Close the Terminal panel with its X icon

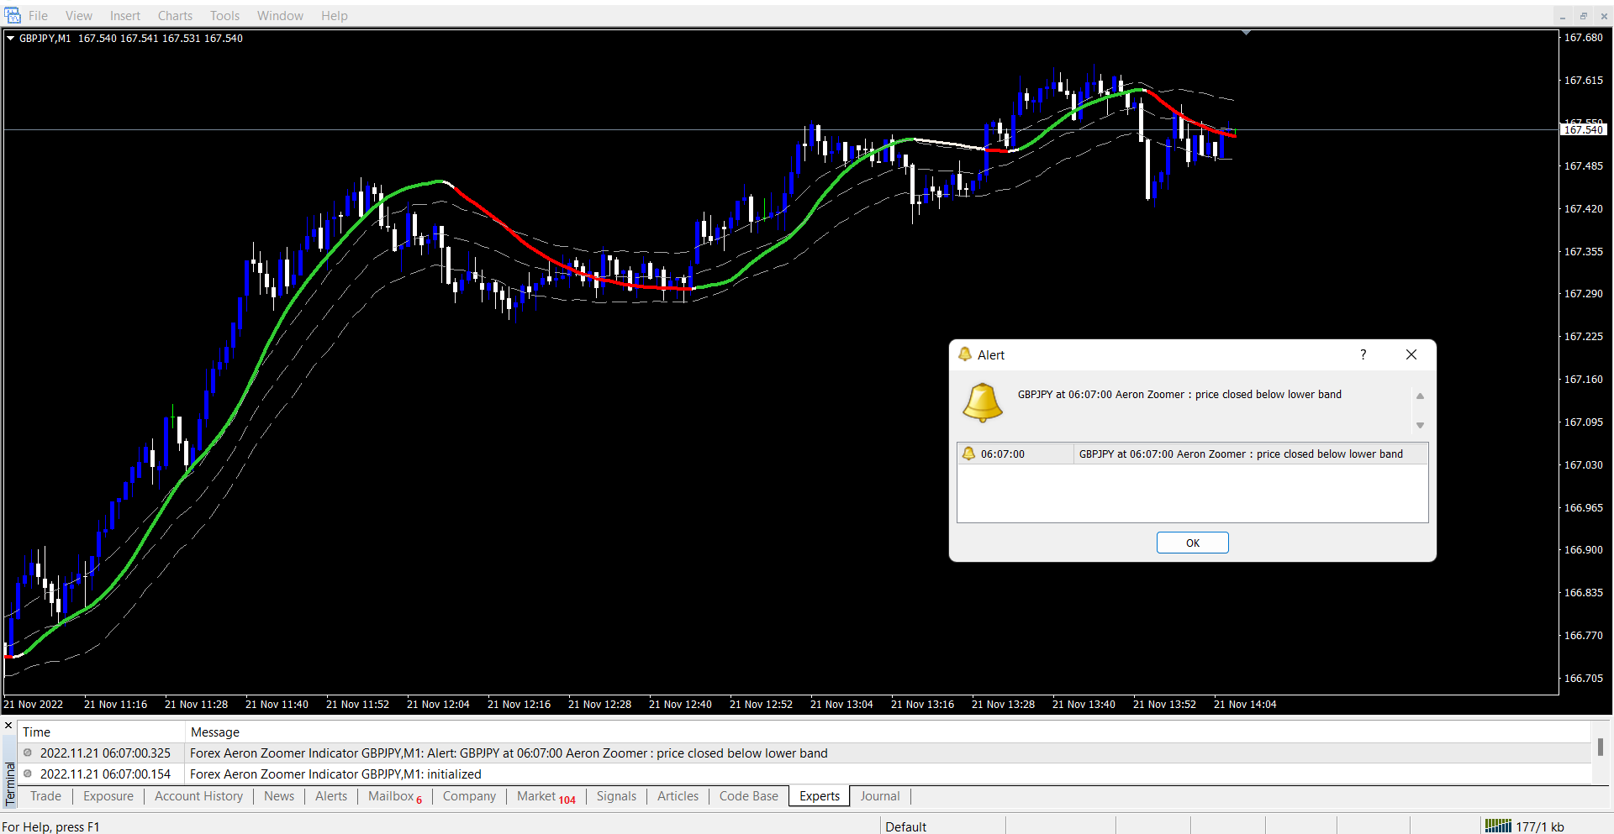pyautogui.click(x=8, y=726)
